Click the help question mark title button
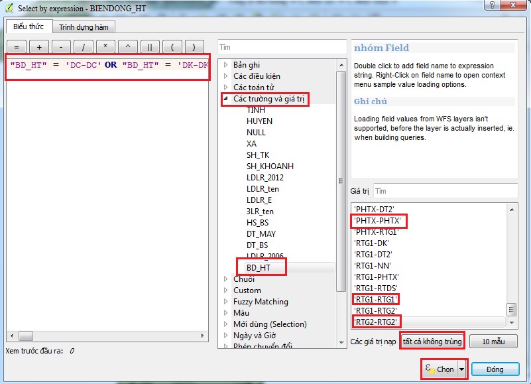The height and width of the screenshot is (384, 531). [492, 5]
